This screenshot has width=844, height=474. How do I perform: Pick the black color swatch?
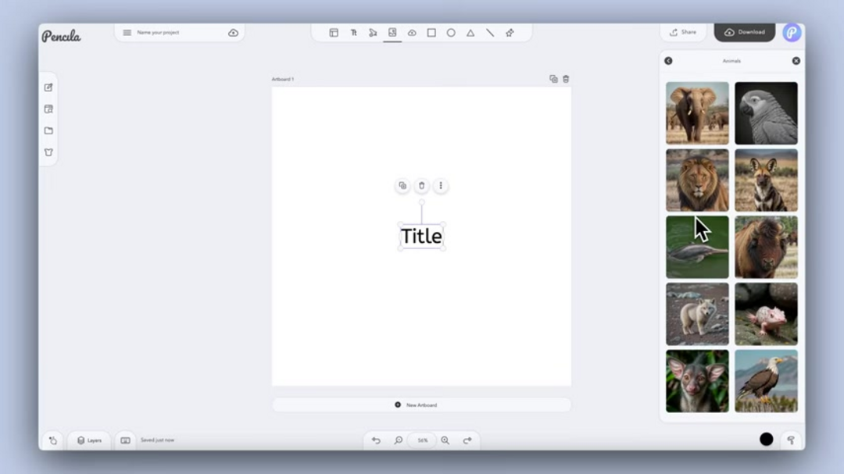767,440
